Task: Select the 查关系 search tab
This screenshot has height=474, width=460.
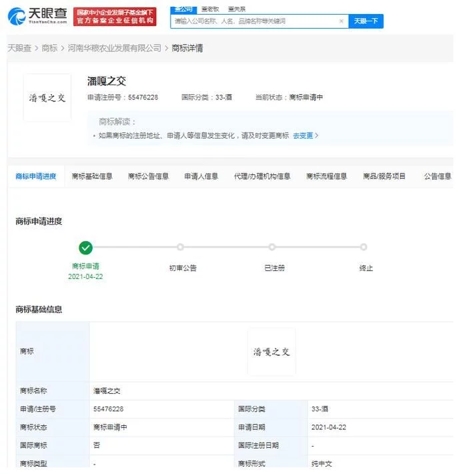Action: (x=237, y=9)
